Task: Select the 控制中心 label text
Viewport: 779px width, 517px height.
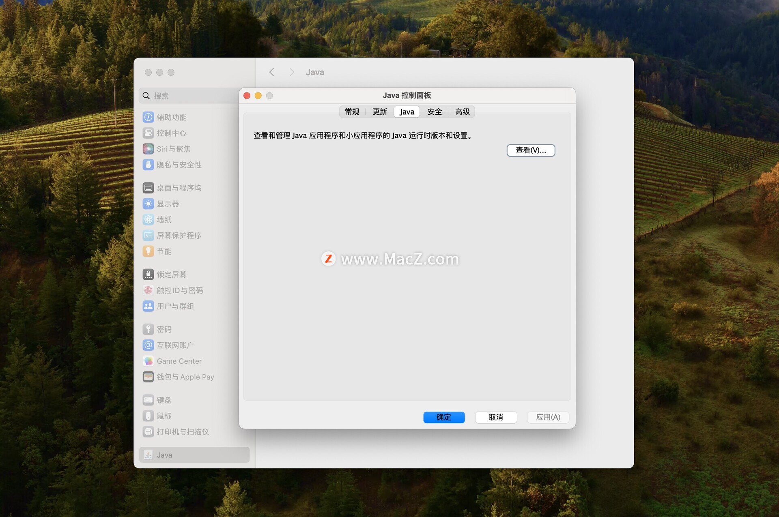Action: coord(172,133)
